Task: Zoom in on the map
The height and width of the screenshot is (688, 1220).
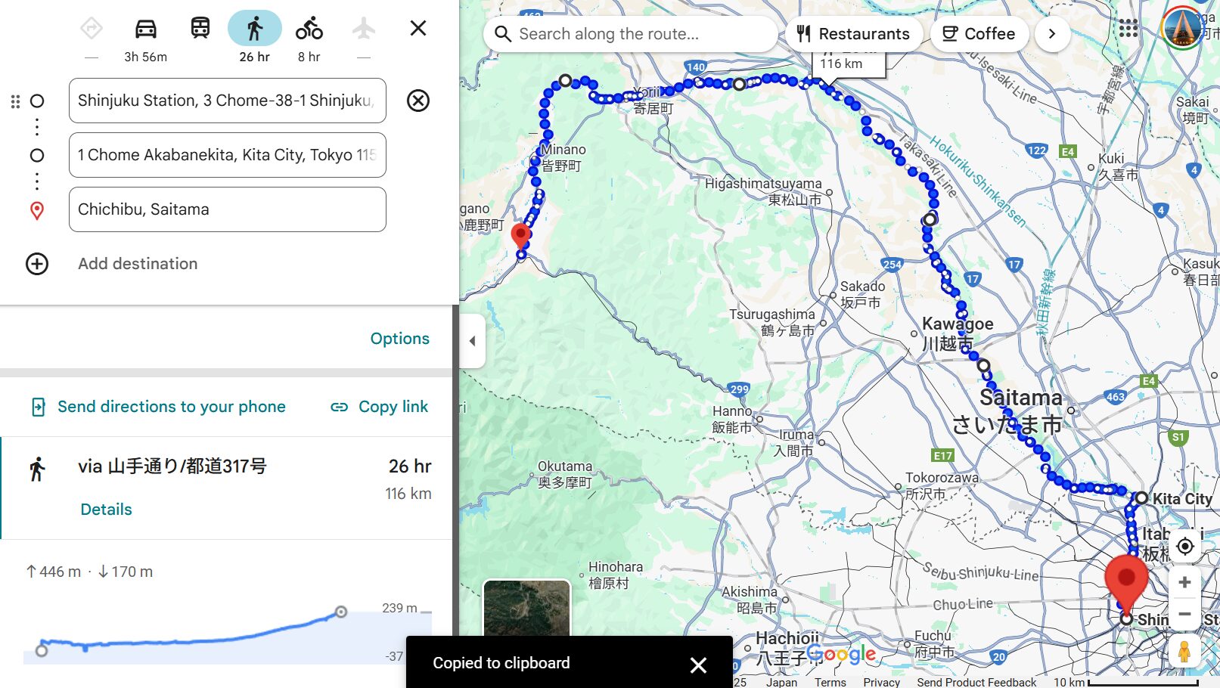Action: pyautogui.click(x=1184, y=582)
